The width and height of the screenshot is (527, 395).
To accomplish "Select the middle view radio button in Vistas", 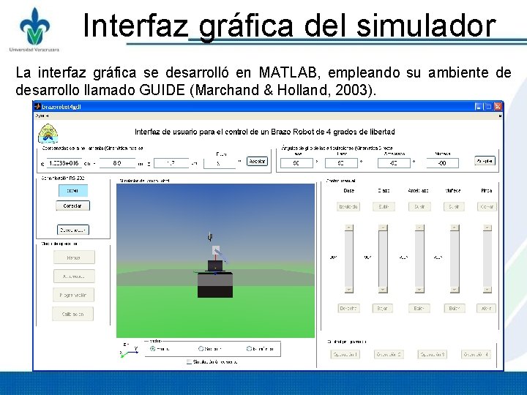I will tap(201, 349).
